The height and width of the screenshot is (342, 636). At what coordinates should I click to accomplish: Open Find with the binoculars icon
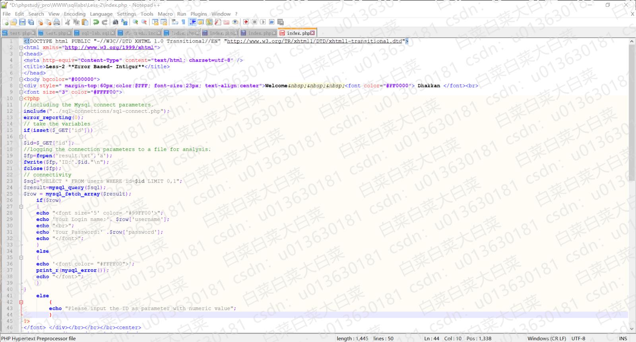click(x=115, y=22)
